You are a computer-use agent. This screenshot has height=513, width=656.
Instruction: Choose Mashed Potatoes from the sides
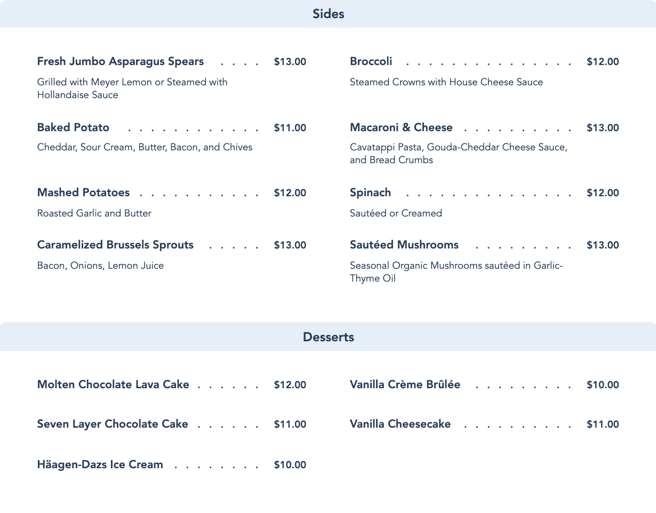[83, 193]
